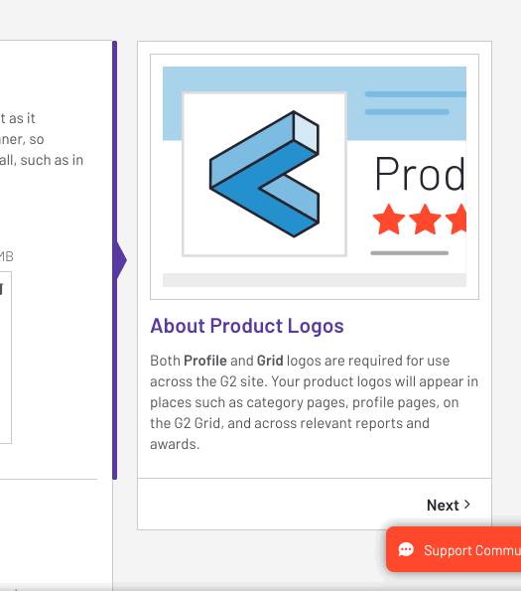Click the purple vertical bar beside the card
This screenshot has height=591, width=521.
115,260
